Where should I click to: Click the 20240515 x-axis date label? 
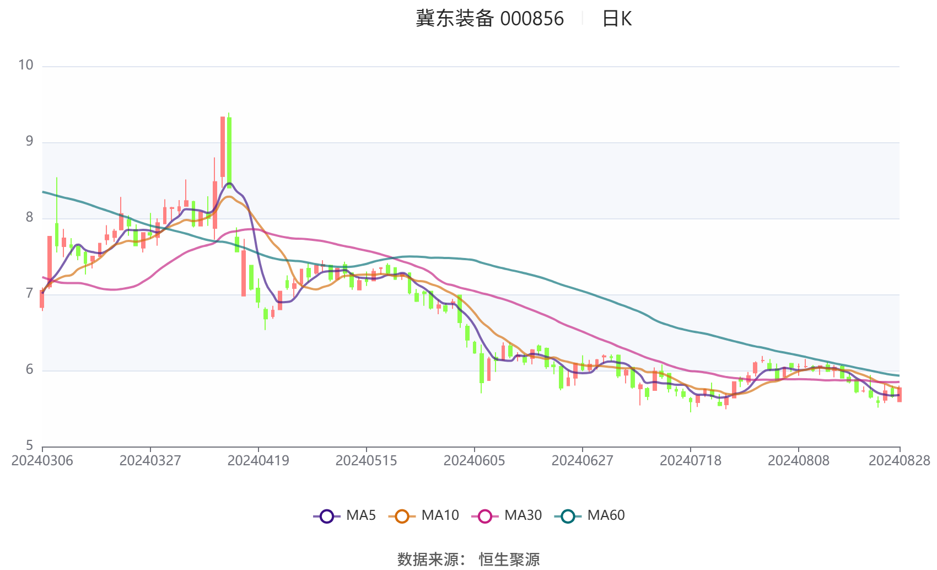367,461
